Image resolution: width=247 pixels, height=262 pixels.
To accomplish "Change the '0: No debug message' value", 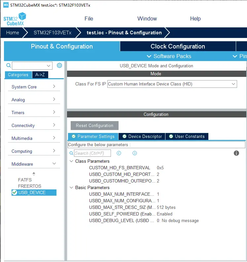I will click(x=178, y=220).
